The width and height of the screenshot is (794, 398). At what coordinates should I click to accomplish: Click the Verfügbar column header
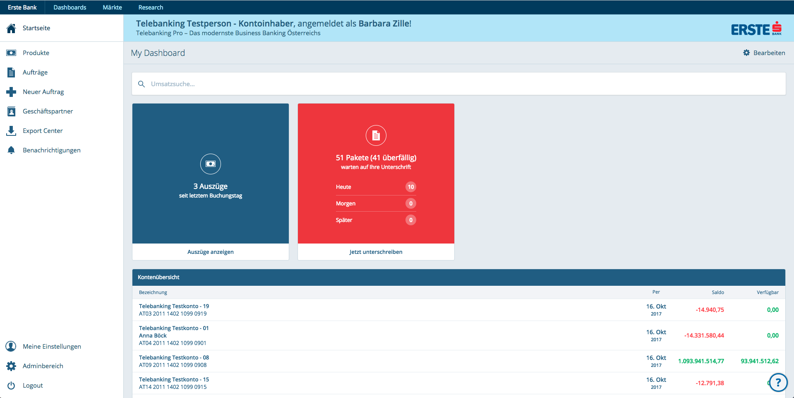click(768, 292)
